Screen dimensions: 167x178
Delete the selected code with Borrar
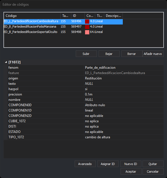[x=132, y=54]
